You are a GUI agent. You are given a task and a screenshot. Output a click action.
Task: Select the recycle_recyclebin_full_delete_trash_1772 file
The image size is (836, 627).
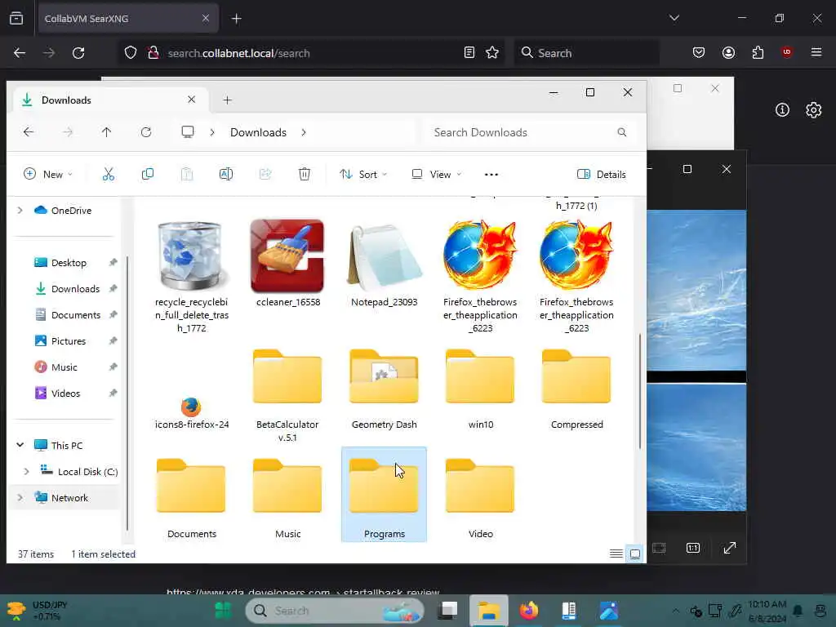pyautogui.click(x=191, y=276)
